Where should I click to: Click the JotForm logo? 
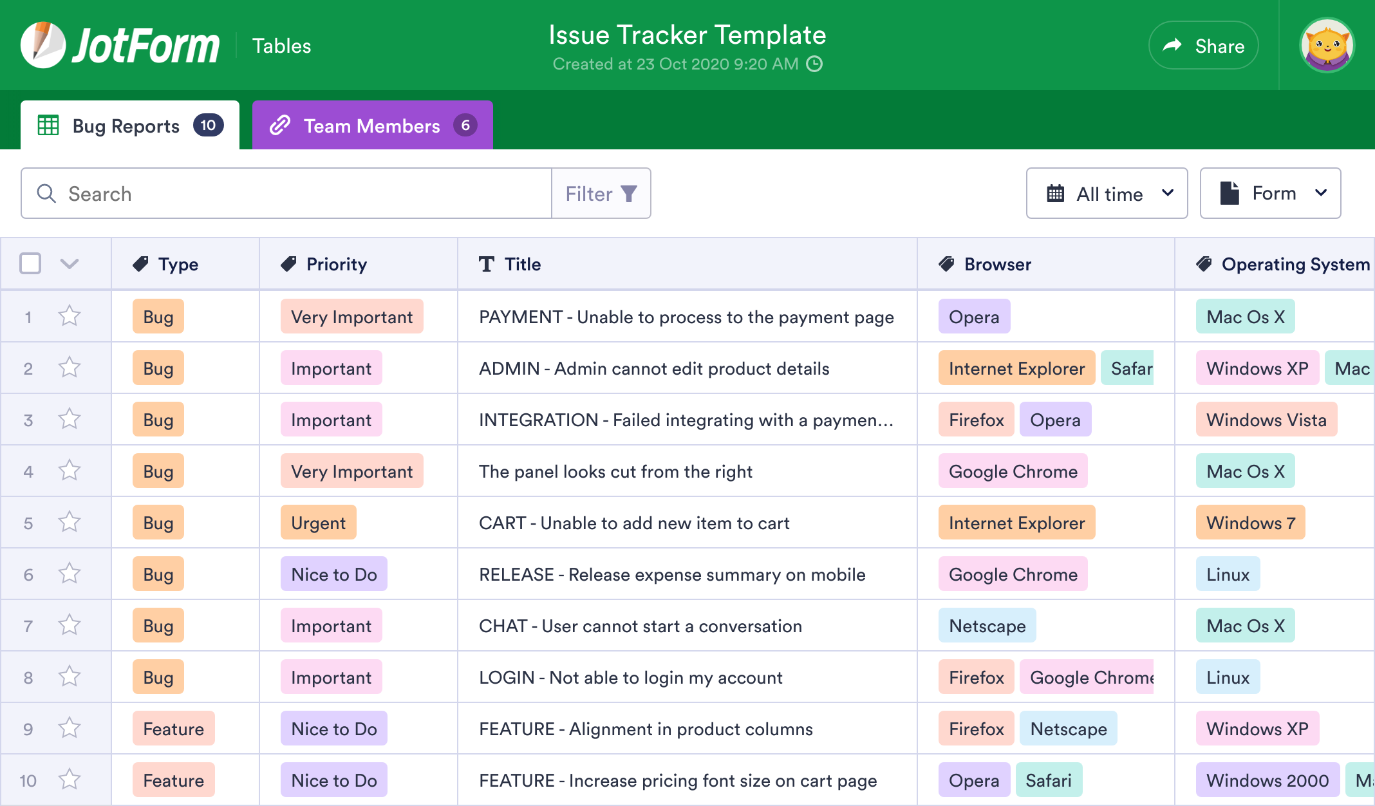[119, 44]
